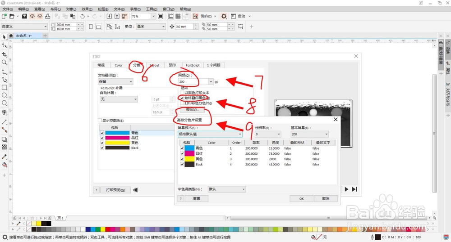
Task: Click the cyan color swatch in advanced table
Action: pyautogui.click(x=189, y=148)
